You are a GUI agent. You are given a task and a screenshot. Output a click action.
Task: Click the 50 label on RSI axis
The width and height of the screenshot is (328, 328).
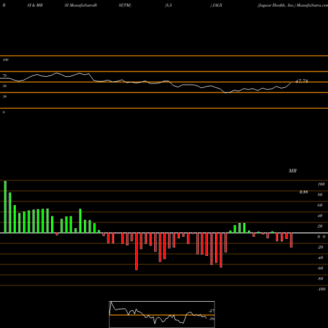pos(5,86)
